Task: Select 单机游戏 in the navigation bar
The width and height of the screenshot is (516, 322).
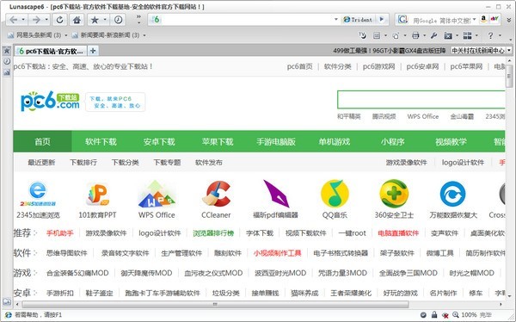Action: pyautogui.click(x=334, y=142)
